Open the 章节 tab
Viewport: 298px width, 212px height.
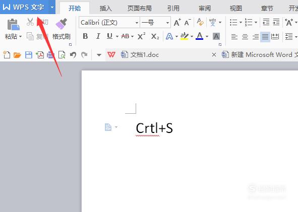[267, 9]
